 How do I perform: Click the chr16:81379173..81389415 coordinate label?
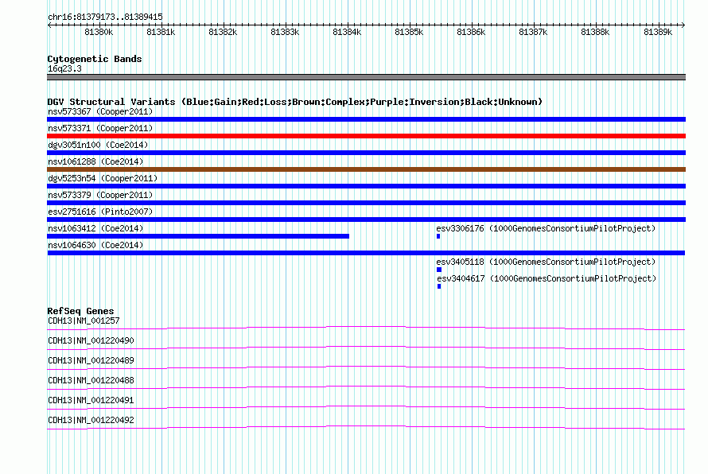click(105, 17)
